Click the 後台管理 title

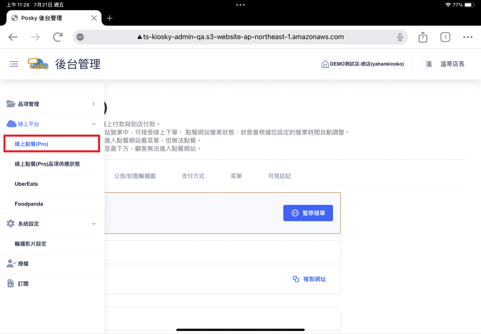(78, 64)
